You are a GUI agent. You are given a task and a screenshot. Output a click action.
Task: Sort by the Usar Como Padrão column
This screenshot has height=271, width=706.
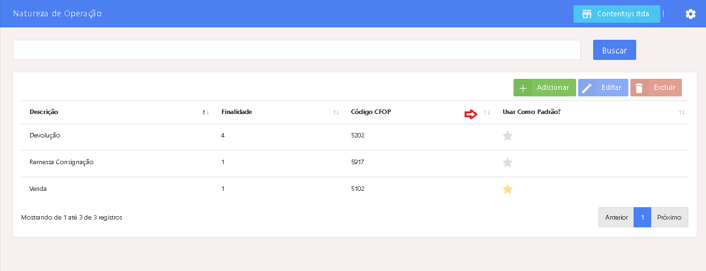[682, 113]
